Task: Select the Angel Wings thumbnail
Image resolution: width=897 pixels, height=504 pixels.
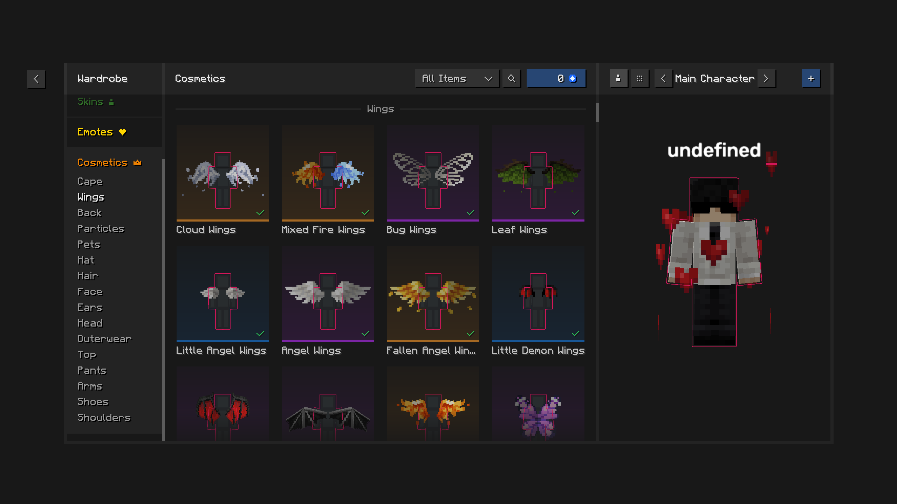Action: tap(328, 294)
